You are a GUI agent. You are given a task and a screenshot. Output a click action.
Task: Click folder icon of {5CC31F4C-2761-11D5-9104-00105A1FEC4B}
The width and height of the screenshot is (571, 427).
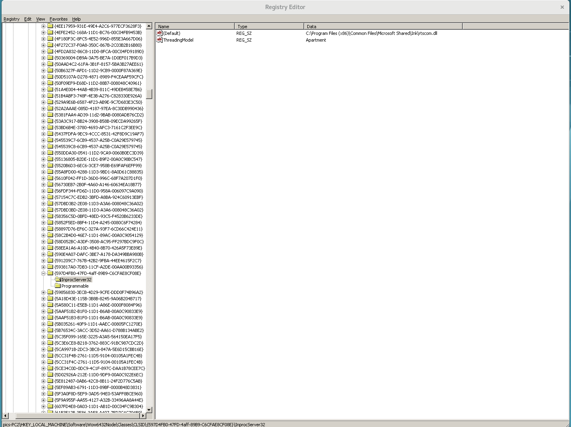coord(50,362)
